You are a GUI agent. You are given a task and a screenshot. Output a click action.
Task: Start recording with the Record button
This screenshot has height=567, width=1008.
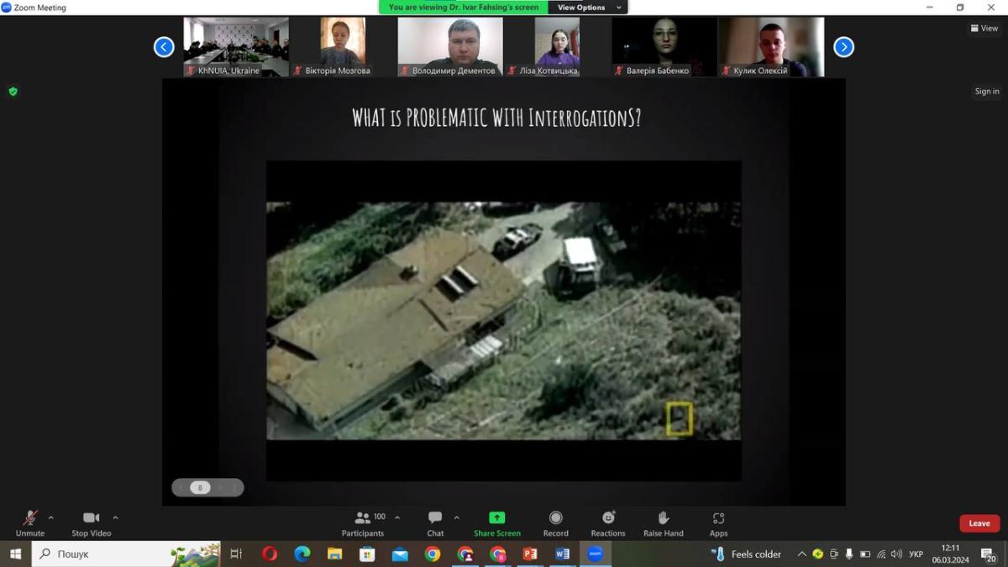click(x=555, y=518)
